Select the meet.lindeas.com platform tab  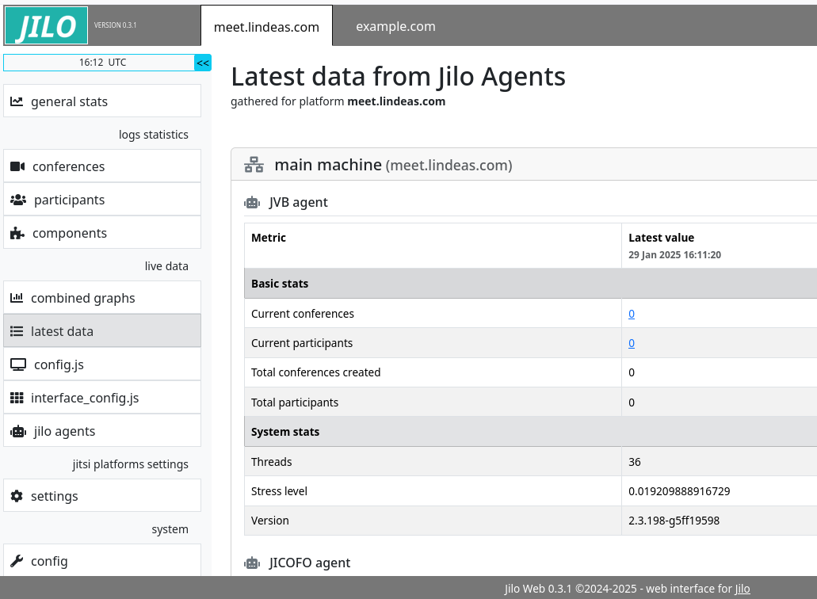click(x=266, y=26)
